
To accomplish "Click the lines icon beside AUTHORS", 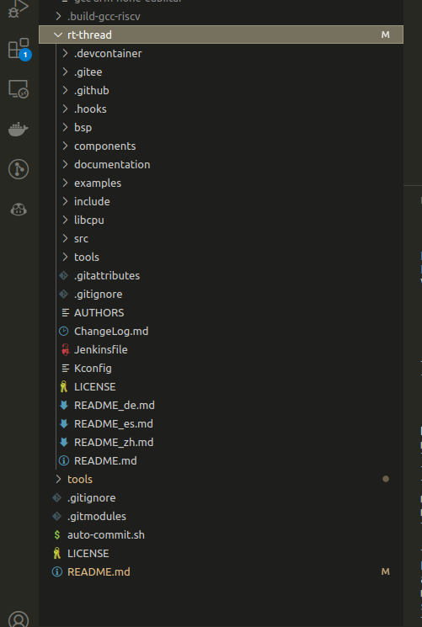I will (x=65, y=313).
